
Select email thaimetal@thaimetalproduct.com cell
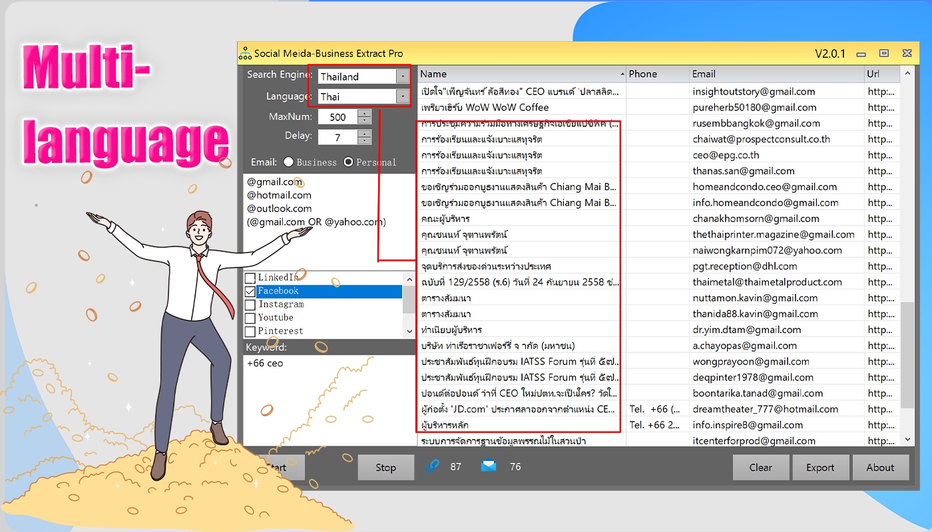pyautogui.click(x=776, y=283)
